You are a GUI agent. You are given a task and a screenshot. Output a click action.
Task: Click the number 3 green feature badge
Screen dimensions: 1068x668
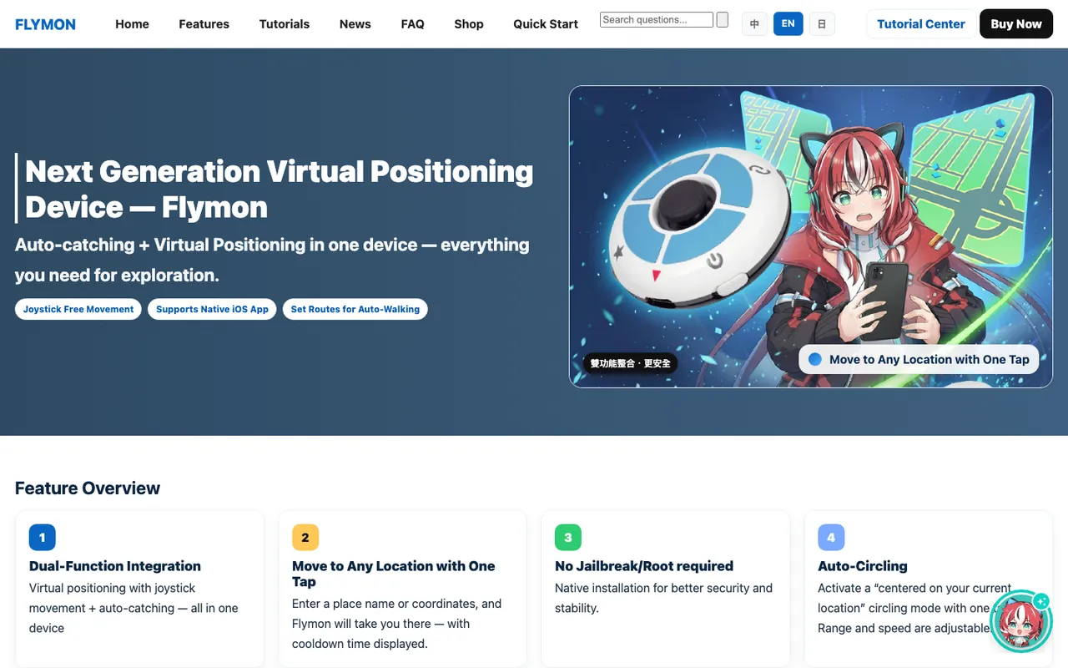pos(568,538)
